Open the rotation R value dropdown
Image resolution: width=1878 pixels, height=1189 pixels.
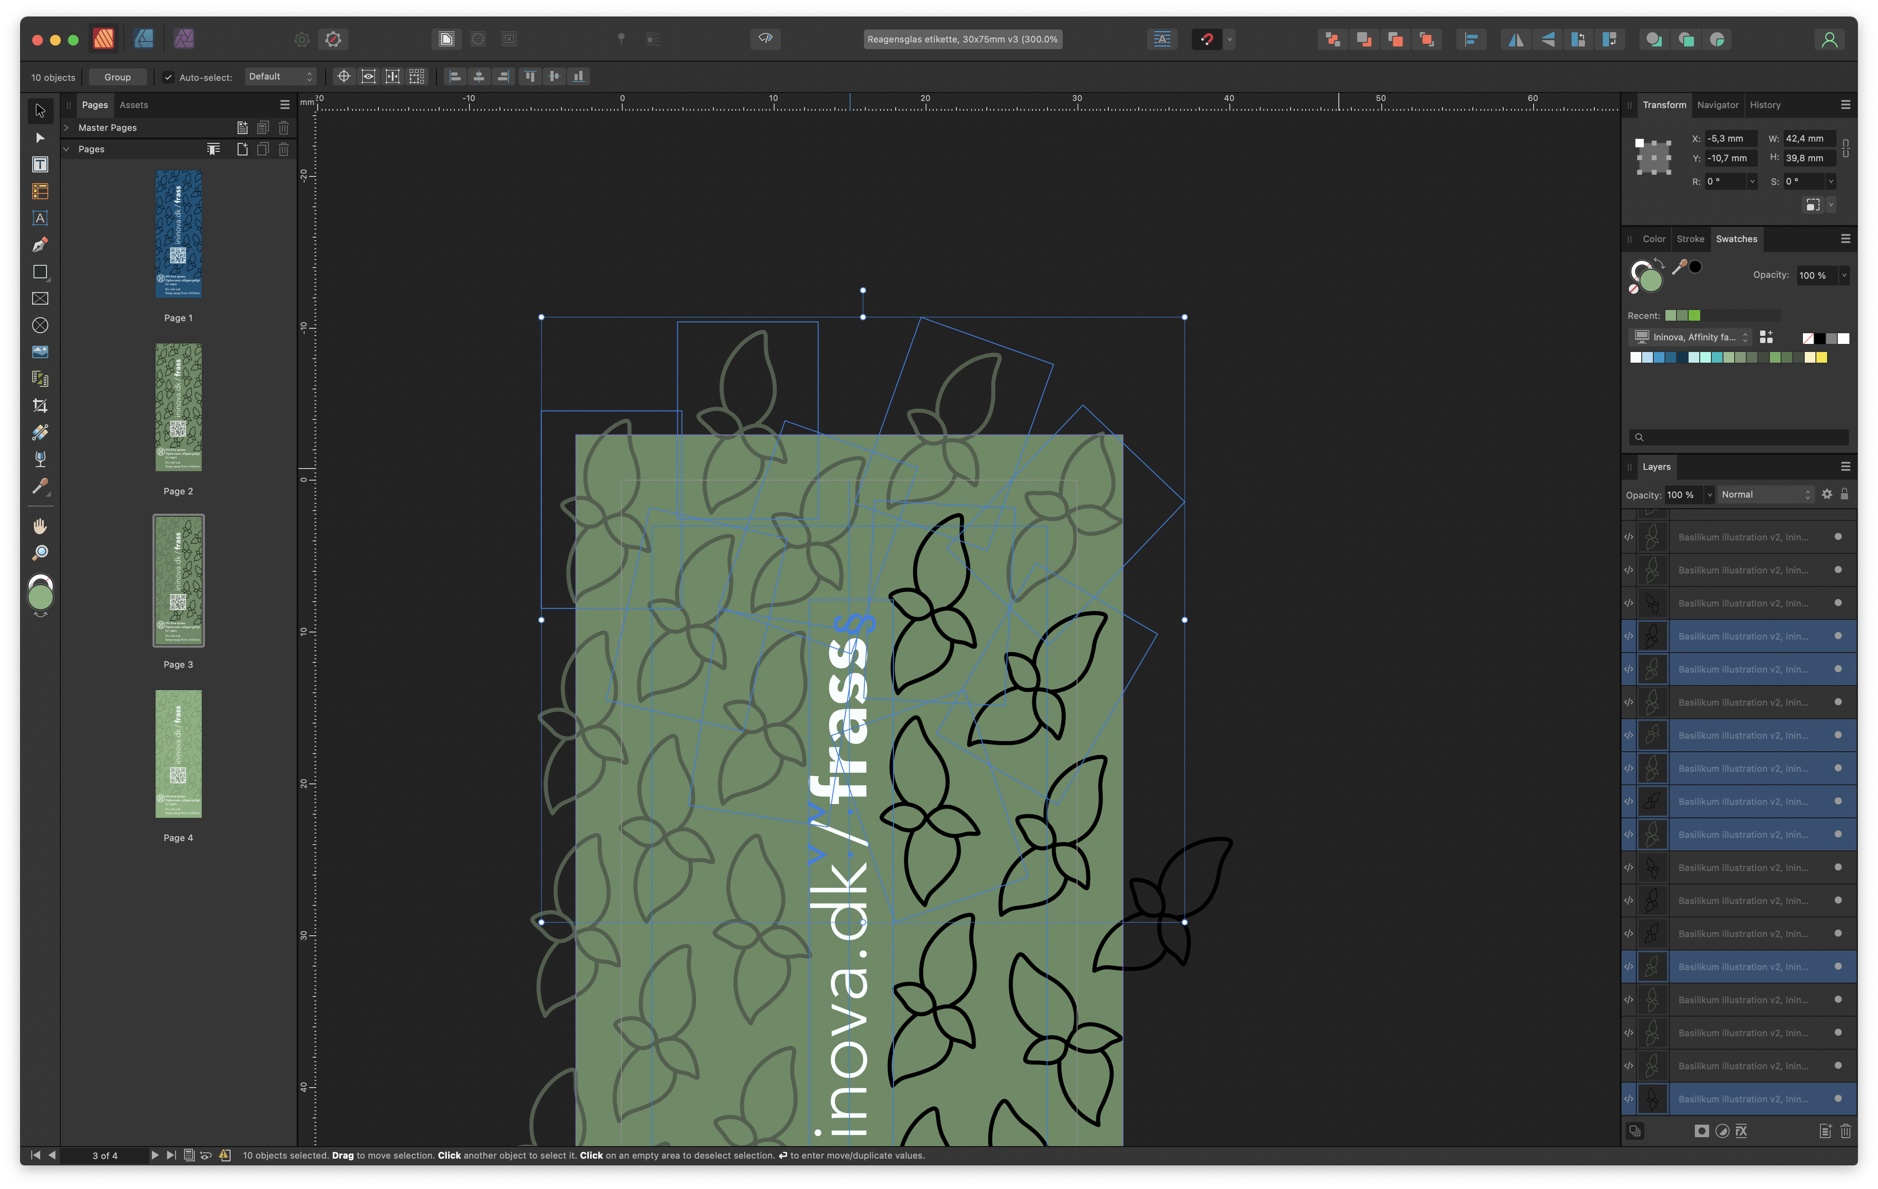1752,182
